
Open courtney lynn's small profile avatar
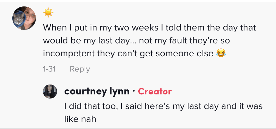[50, 91]
